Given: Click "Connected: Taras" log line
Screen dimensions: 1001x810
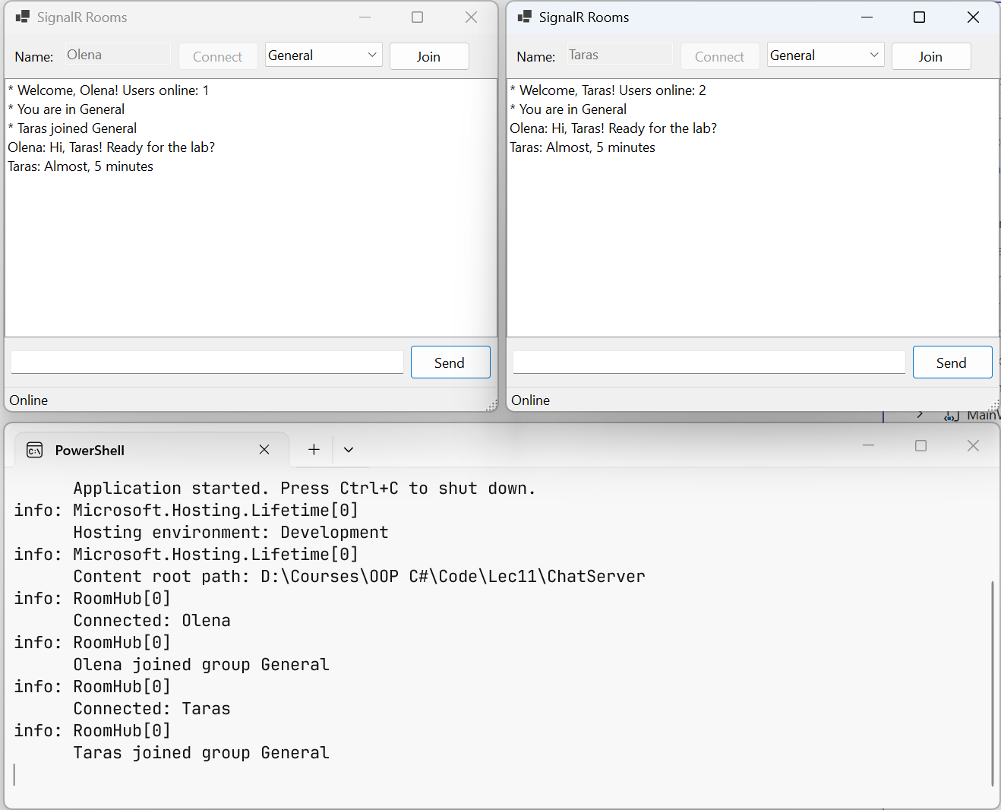Looking at the screenshot, I should click(x=152, y=709).
